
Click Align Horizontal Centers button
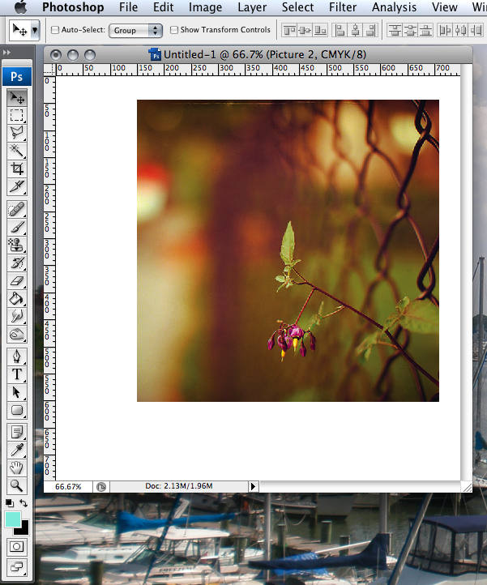[x=355, y=30]
